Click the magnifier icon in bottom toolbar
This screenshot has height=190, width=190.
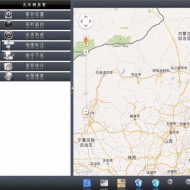(170, 183)
